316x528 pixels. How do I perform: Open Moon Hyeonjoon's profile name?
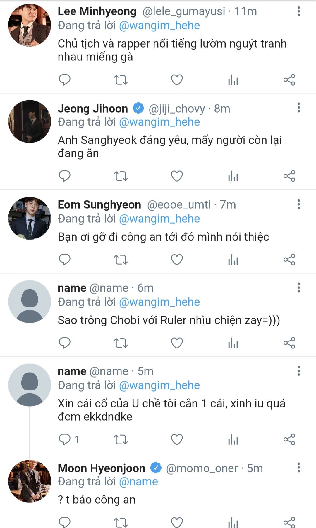click(102, 468)
